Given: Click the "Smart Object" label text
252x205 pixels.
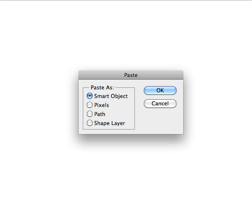Looking at the screenshot, I should (111, 96).
